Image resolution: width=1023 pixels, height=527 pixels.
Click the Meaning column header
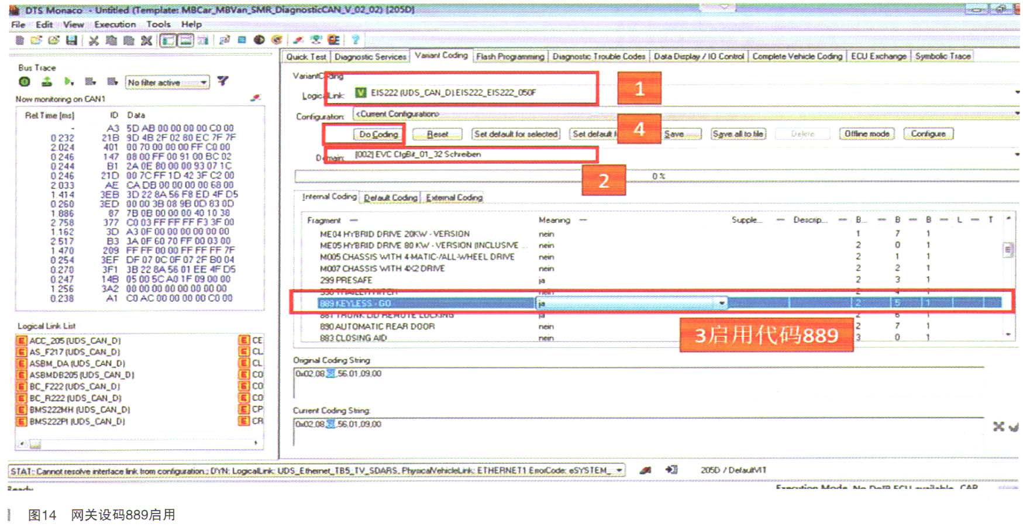tap(554, 221)
